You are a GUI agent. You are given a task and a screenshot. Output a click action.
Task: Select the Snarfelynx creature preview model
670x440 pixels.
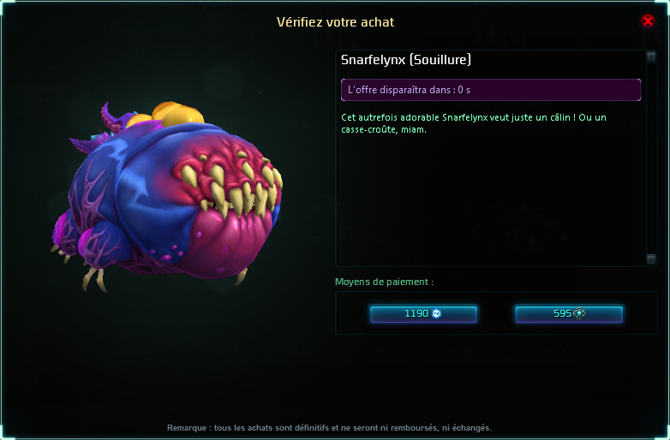pos(167,196)
